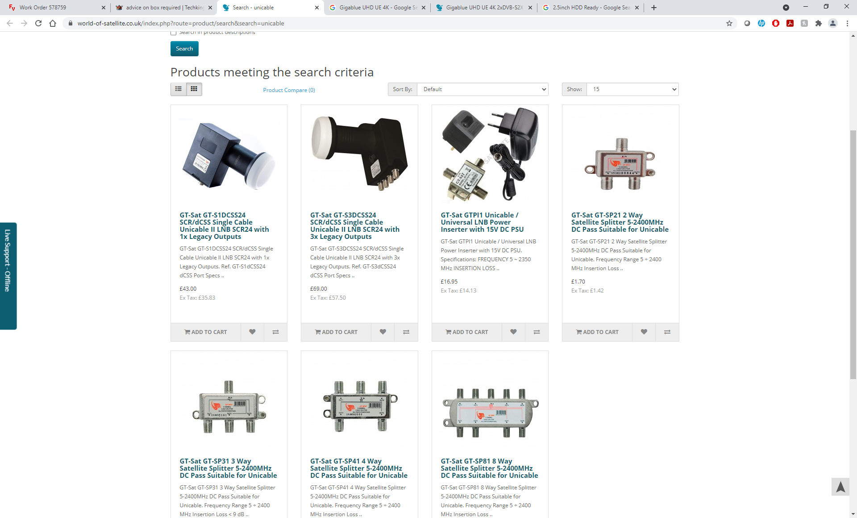Compare the GT-S1DCSS24 LNB product
The width and height of the screenshot is (857, 518).
(276, 332)
